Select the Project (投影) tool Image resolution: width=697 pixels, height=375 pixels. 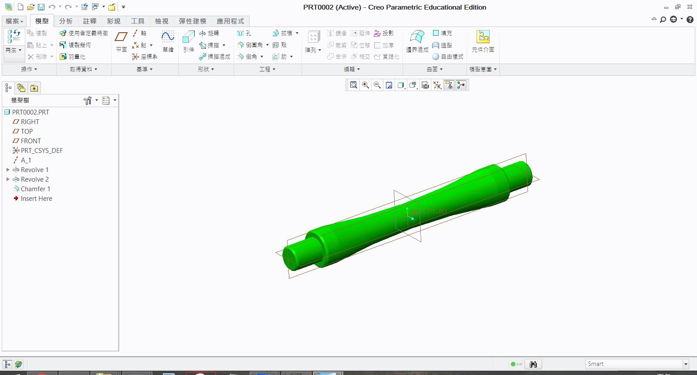click(383, 33)
